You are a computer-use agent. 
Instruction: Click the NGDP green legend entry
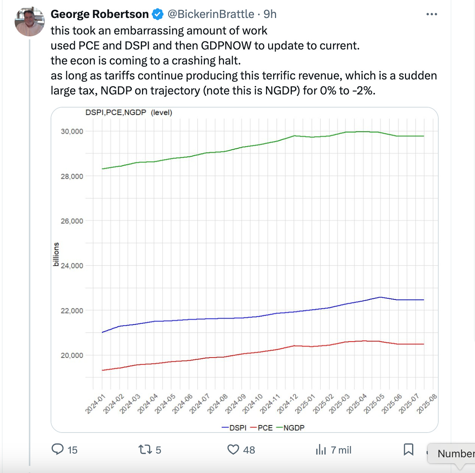click(290, 428)
